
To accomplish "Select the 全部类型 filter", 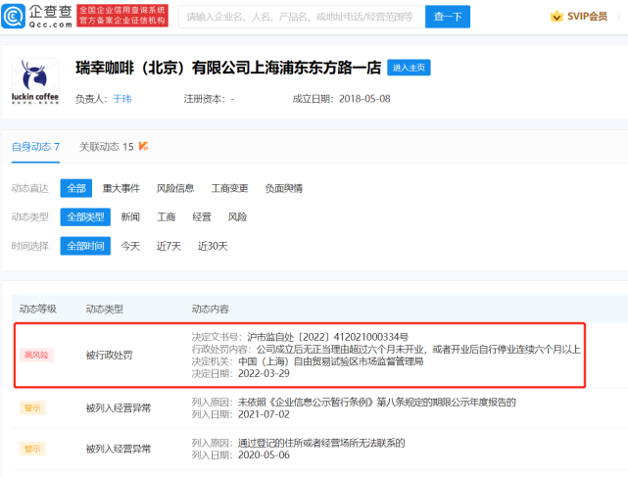I will pyautogui.click(x=85, y=217).
